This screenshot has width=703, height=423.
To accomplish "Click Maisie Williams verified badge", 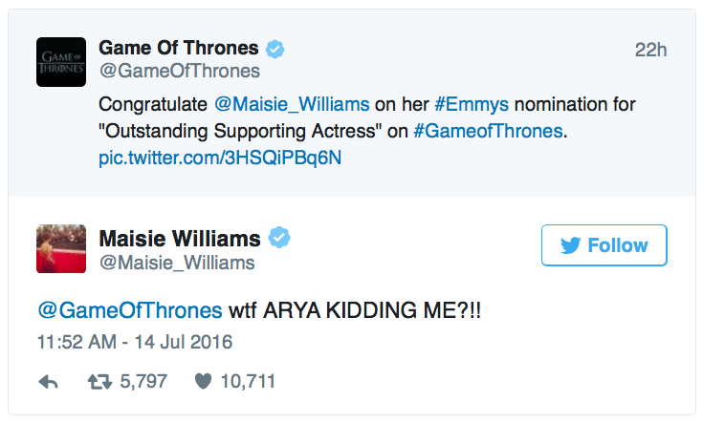I will [279, 238].
